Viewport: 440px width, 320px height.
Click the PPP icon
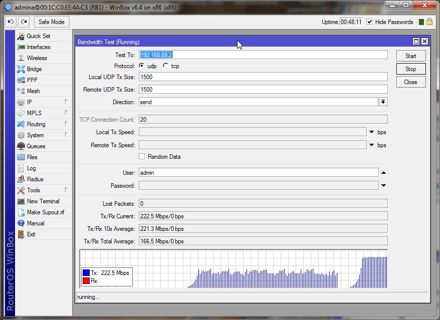(21, 80)
